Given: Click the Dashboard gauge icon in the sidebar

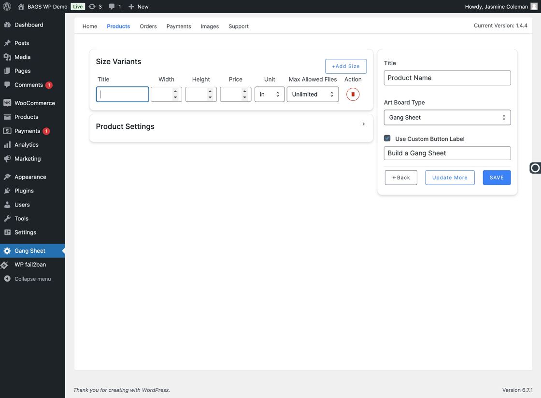Looking at the screenshot, I should pyautogui.click(x=7, y=25).
